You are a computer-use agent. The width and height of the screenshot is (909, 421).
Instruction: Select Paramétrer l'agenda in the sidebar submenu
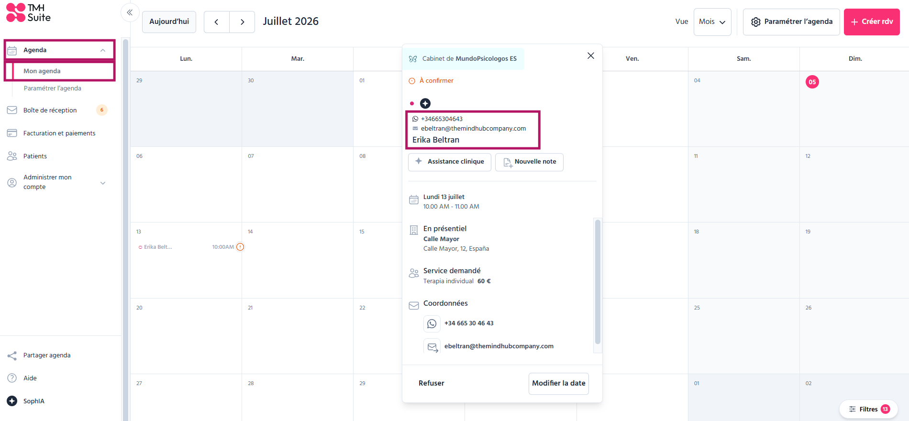[x=53, y=88]
